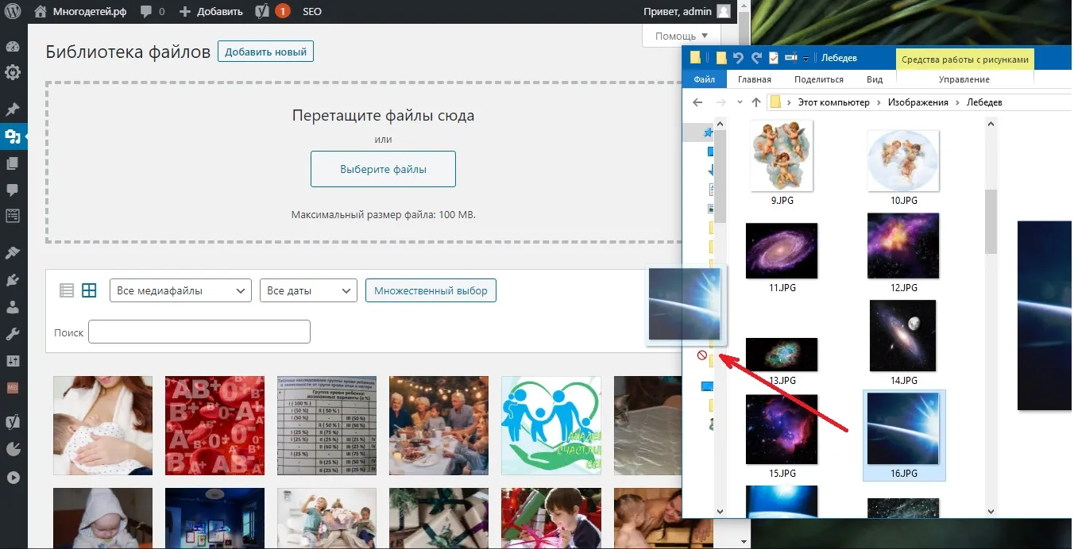Click Undo in Explorer quick access toolbar

coord(739,58)
